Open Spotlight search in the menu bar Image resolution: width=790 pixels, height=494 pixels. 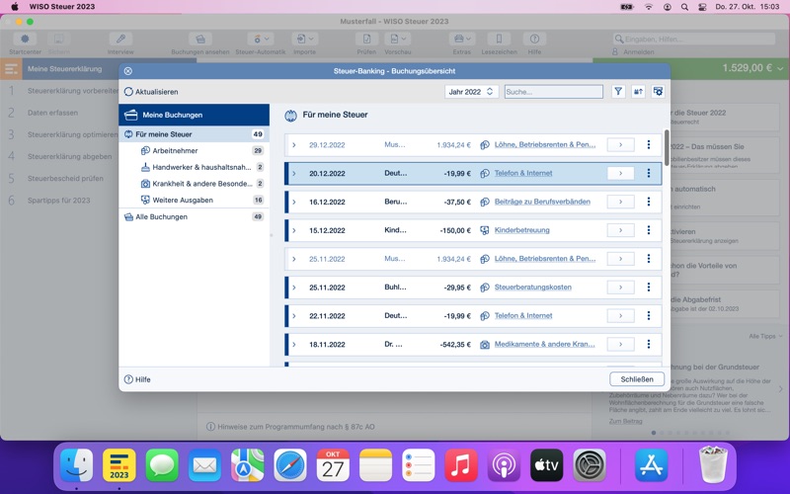point(684,7)
